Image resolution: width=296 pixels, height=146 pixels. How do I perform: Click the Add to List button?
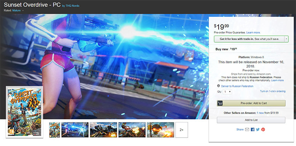(251, 120)
